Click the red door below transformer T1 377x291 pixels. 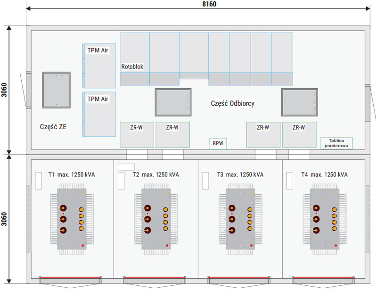point(71,280)
